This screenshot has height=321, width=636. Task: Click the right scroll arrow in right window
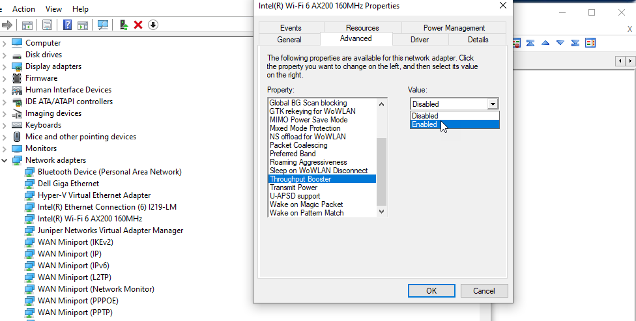pyautogui.click(x=630, y=61)
